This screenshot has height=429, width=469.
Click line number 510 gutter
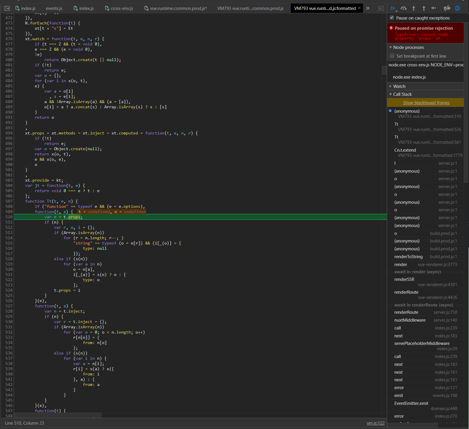9,217
